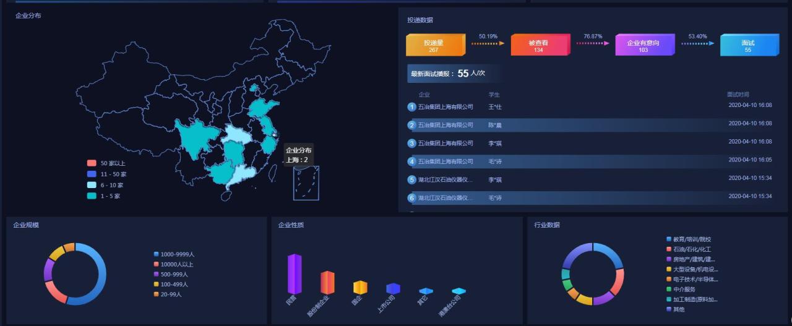Click the 面试 55 blue block
792x326 pixels.
747,46
